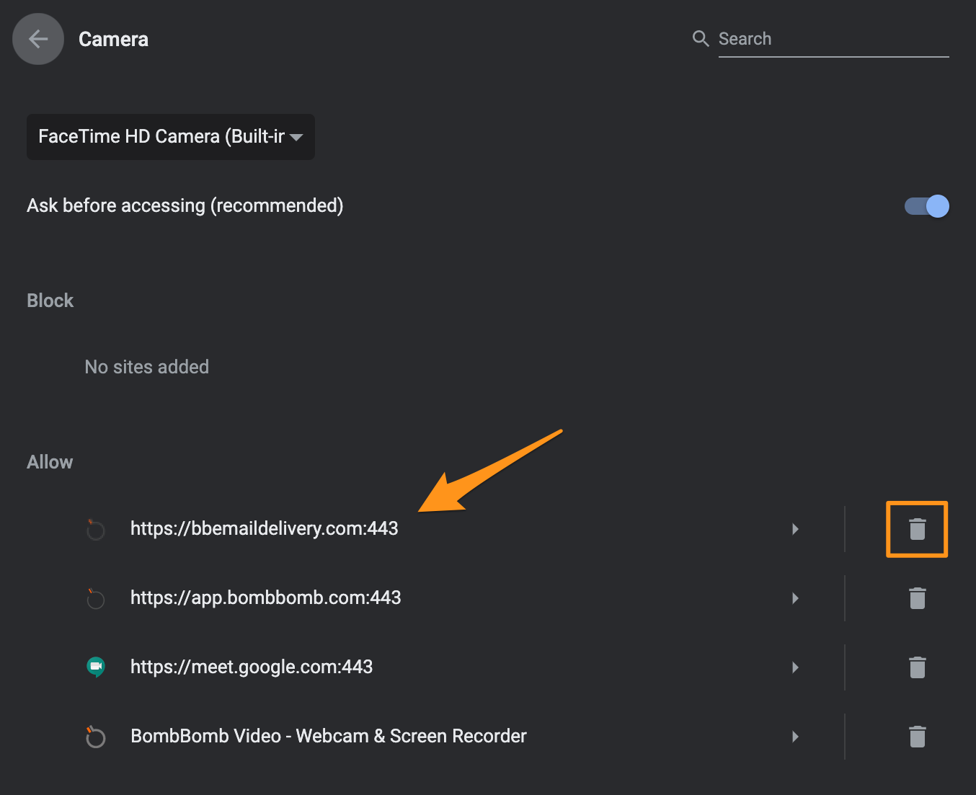Image resolution: width=976 pixels, height=795 pixels.
Task: Click the search magnifier icon
Action: [701, 39]
